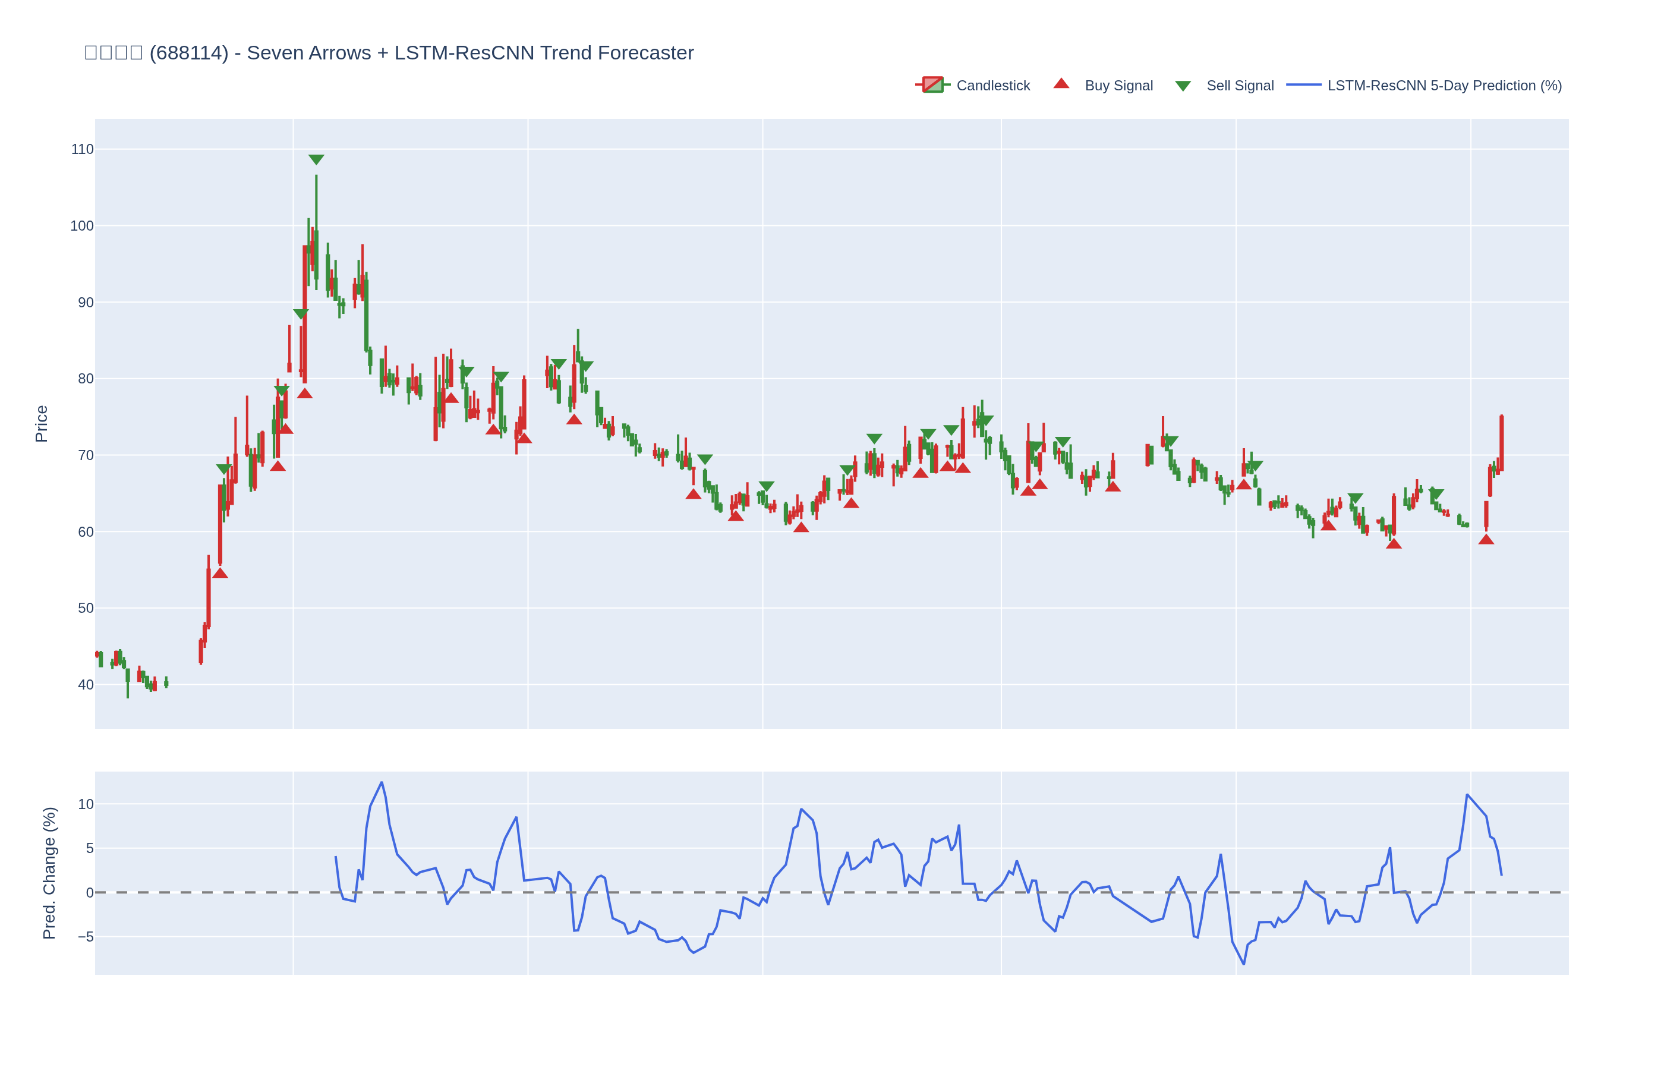Screen dimensions: 1664x1070
Task: Click the −5 tick on prediction axis
Action: 86,937
